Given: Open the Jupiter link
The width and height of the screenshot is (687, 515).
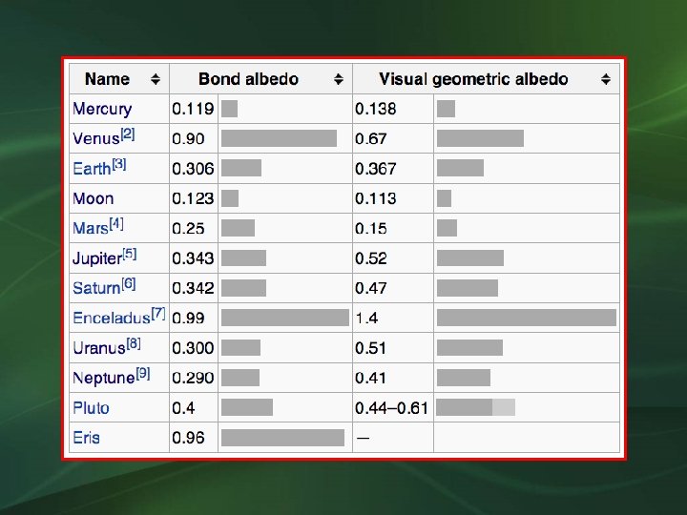Looking at the screenshot, I should [96, 258].
